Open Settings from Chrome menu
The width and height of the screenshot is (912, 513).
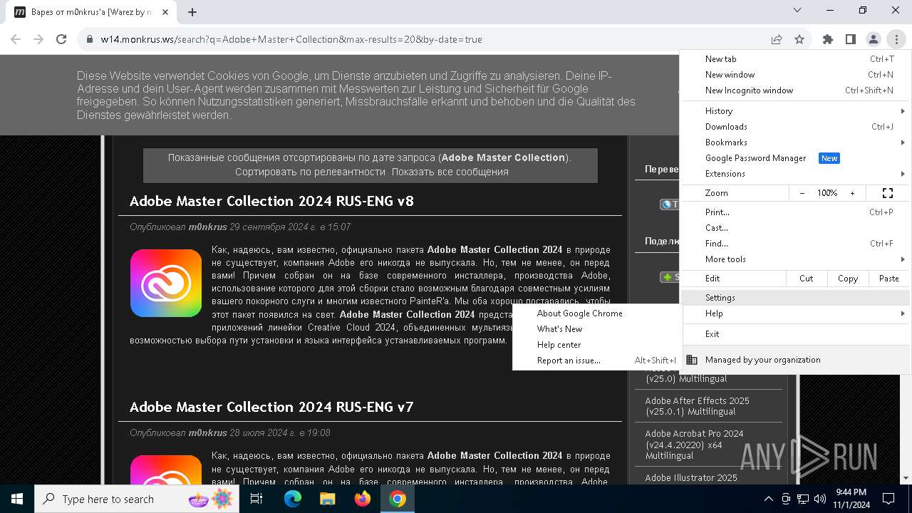pos(796,298)
